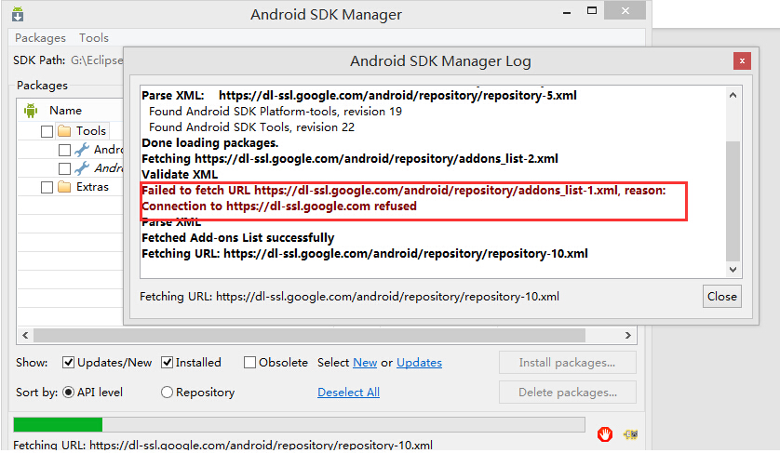Click the 'Fetching https://...addons_list-2.xml' log line
The image size is (780, 453).
click(350, 159)
